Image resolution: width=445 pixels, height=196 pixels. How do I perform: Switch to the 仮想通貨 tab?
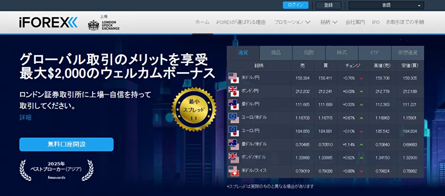pos(408,53)
